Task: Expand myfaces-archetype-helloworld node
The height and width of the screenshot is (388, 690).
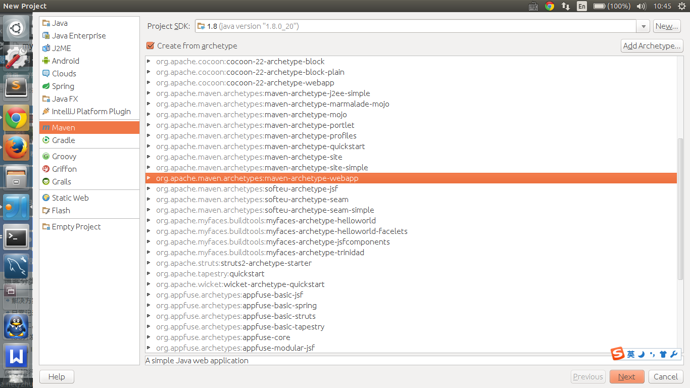Action: [x=149, y=221]
